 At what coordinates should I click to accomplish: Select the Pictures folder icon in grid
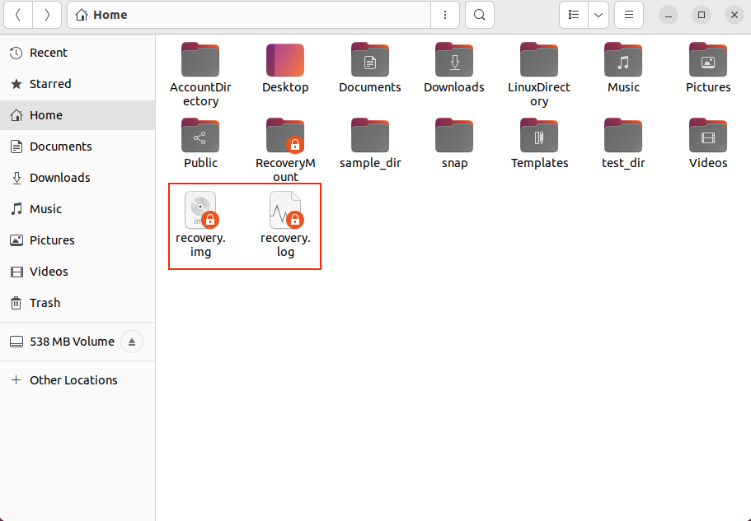point(708,60)
